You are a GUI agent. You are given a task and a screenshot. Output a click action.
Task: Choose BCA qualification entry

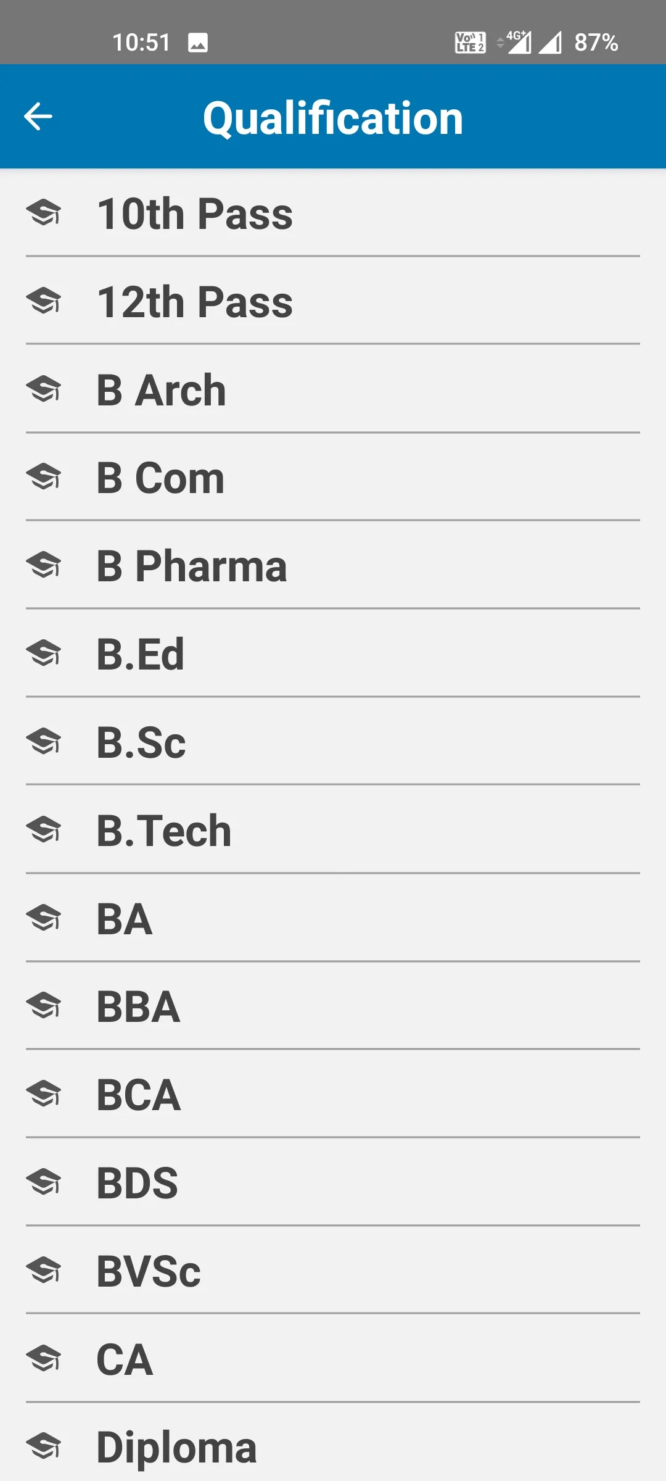tap(333, 1094)
